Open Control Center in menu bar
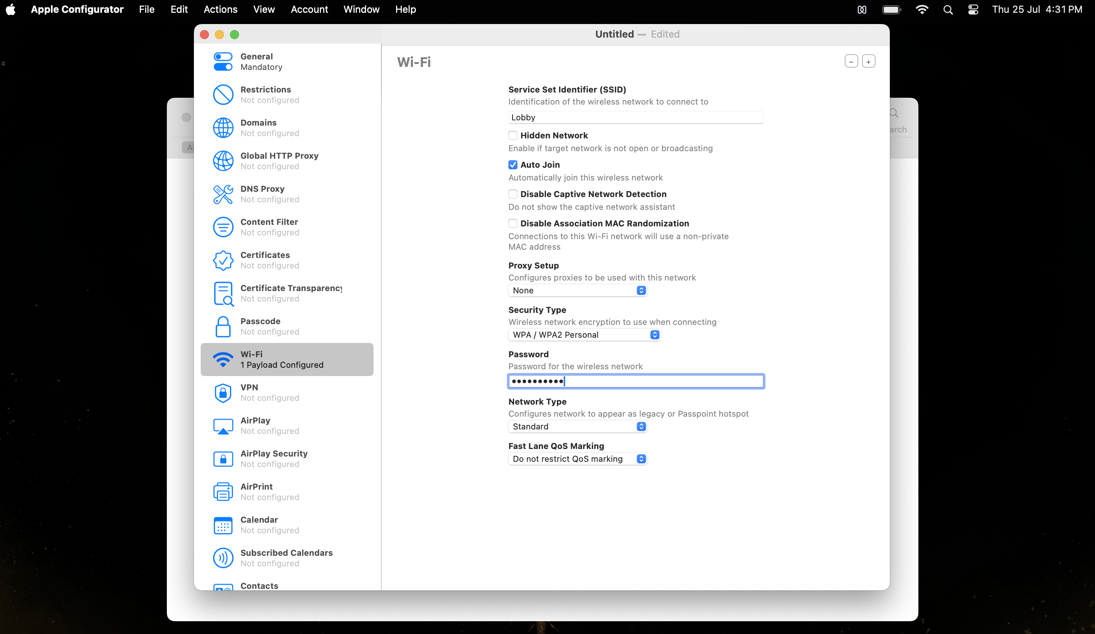The height and width of the screenshot is (634, 1095). tap(973, 9)
